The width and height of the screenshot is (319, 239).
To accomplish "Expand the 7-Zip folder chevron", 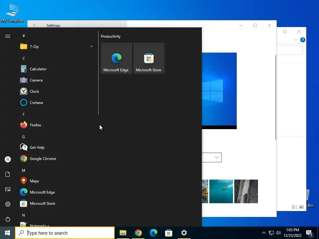I will pos(92,47).
